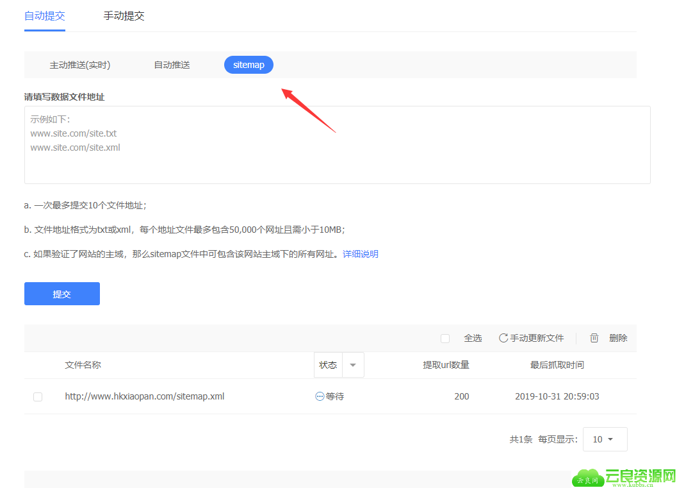Click the refresh icon for 手动更新文件

[x=503, y=338]
